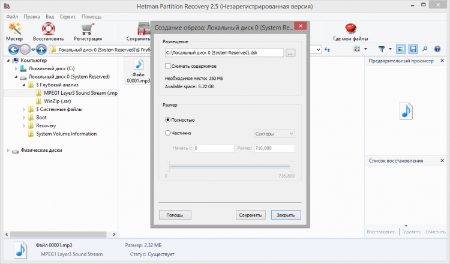Image resolution: width=450 pixels, height=264 pixels.
Task: Select the Частично radio option
Action: pyautogui.click(x=167, y=133)
